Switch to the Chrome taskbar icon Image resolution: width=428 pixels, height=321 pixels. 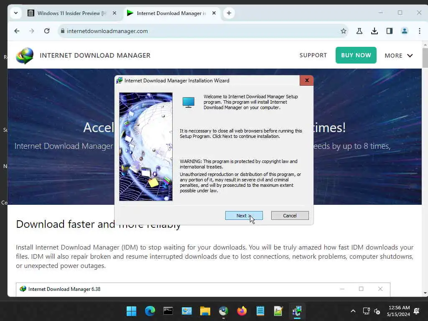[224, 311]
